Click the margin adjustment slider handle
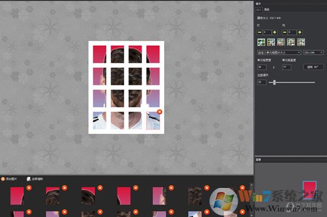Screen dimensions: 327x217 pyautogui.click(x=275, y=82)
